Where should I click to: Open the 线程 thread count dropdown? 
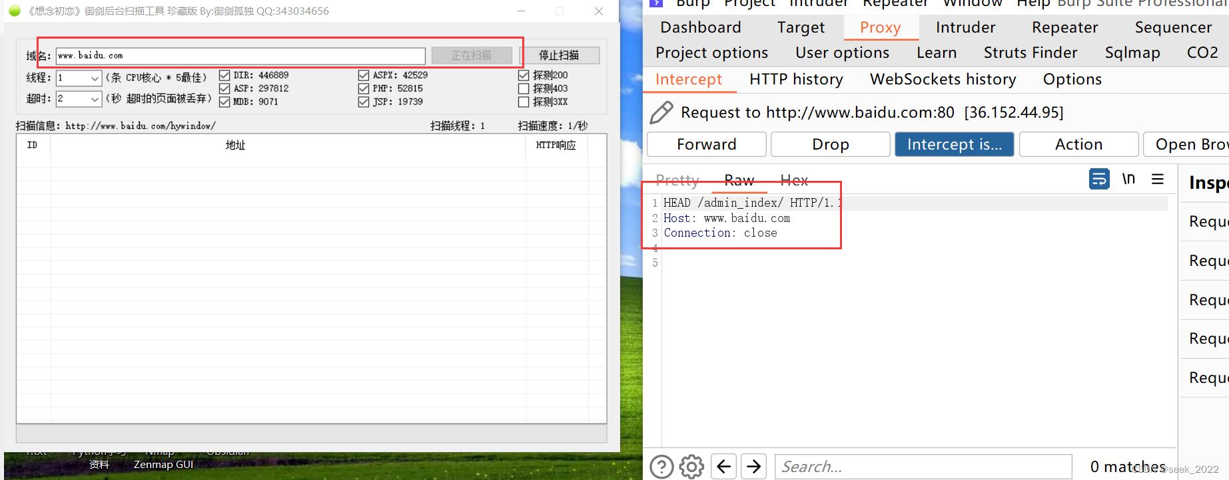tap(79, 78)
